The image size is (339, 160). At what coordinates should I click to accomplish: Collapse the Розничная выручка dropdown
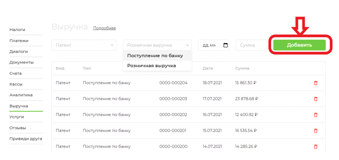pos(157,45)
